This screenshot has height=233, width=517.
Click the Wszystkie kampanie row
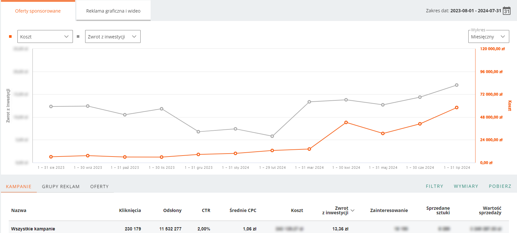[259, 228]
